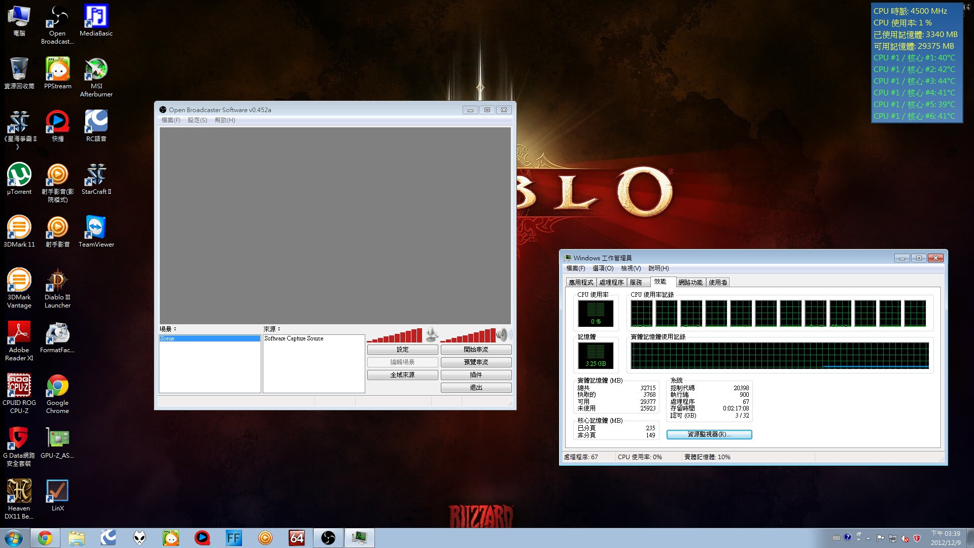Image resolution: width=974 pixels, height=548 pixels.
Task: Mute the microphone icon in OBS
Action: coord(432,334)
